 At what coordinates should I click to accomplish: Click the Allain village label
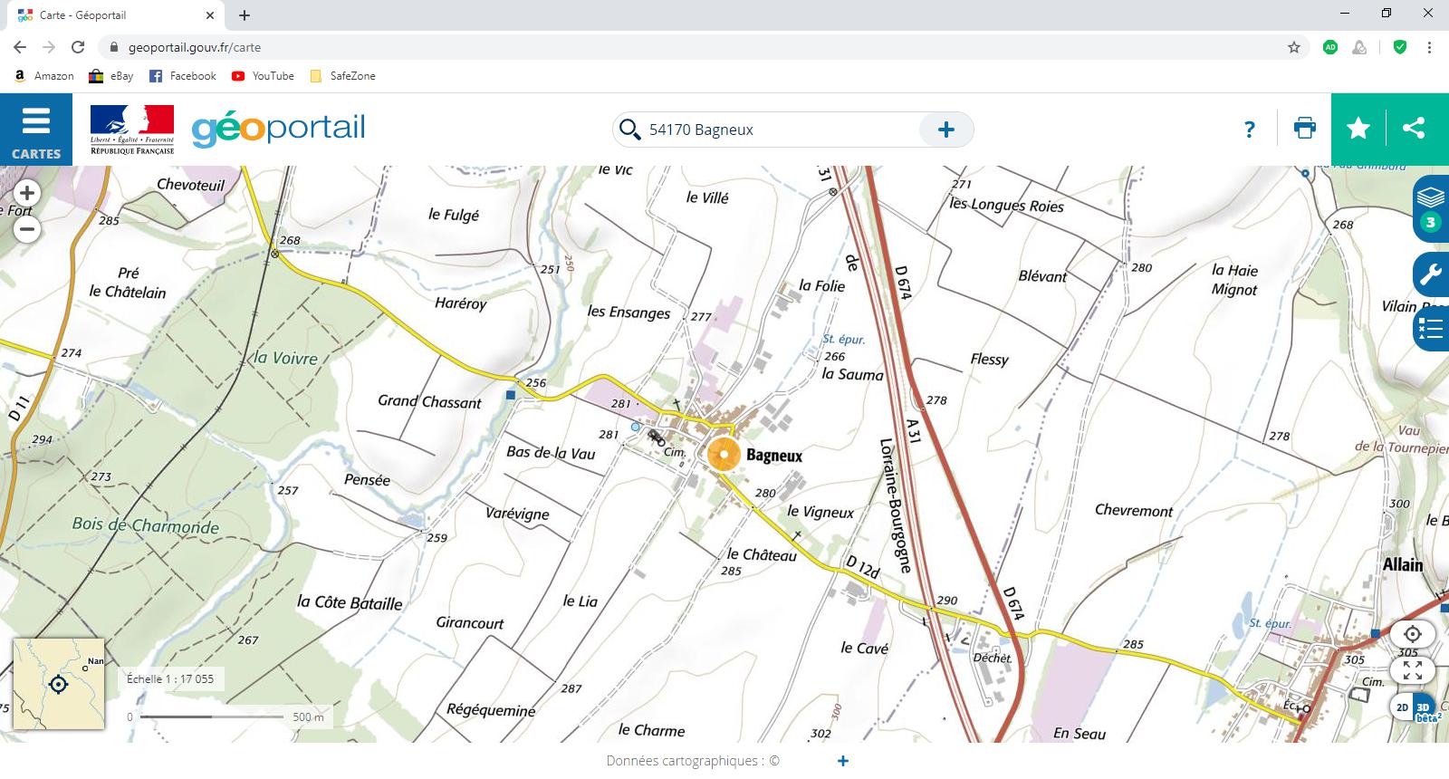[1403, 564]
